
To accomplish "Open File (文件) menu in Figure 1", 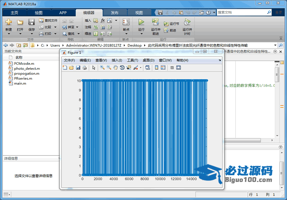I will pyautogui.click(x=69, y=60).
